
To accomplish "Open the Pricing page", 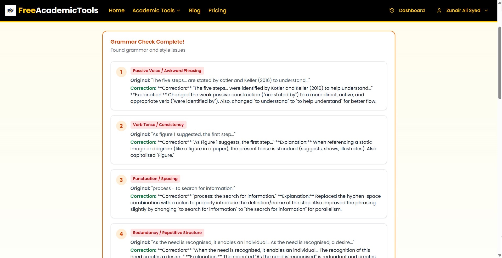I will coord(217,10).
